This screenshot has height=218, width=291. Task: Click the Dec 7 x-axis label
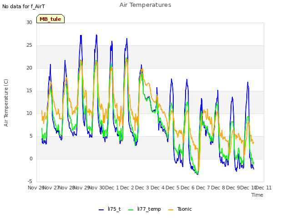point(203,188)
